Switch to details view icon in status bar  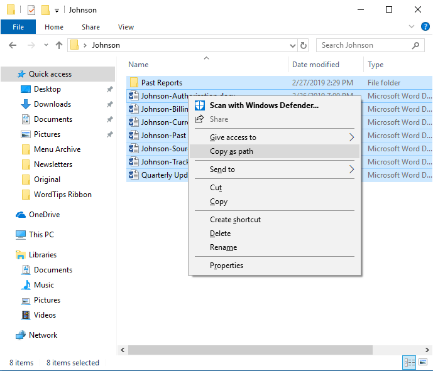409,362
